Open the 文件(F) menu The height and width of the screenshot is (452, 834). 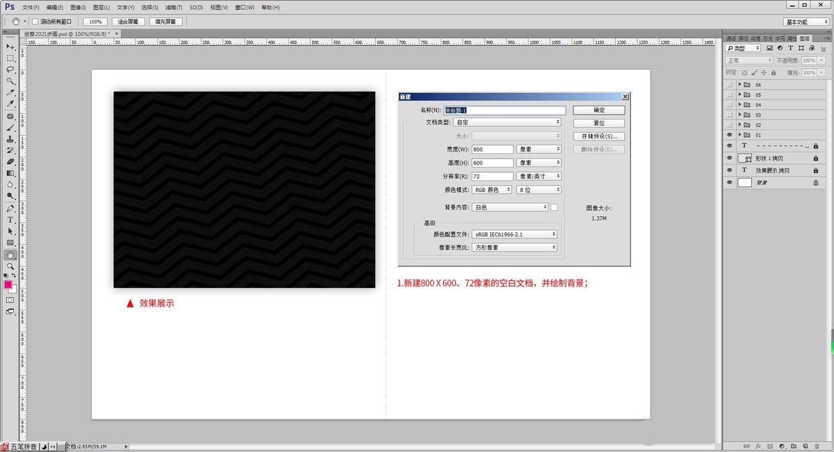pyautogui.click(x=32, y=8)
